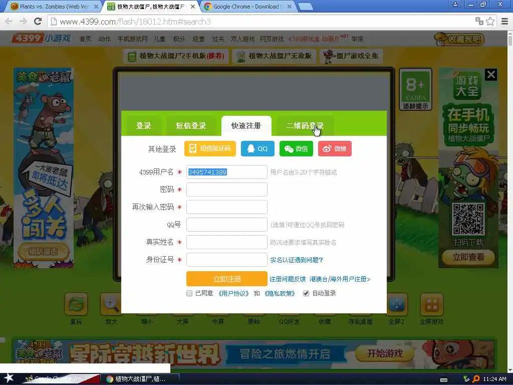Open 港澳台/海外用户注册 link
The image size is (513, 385).
point(340,279)
